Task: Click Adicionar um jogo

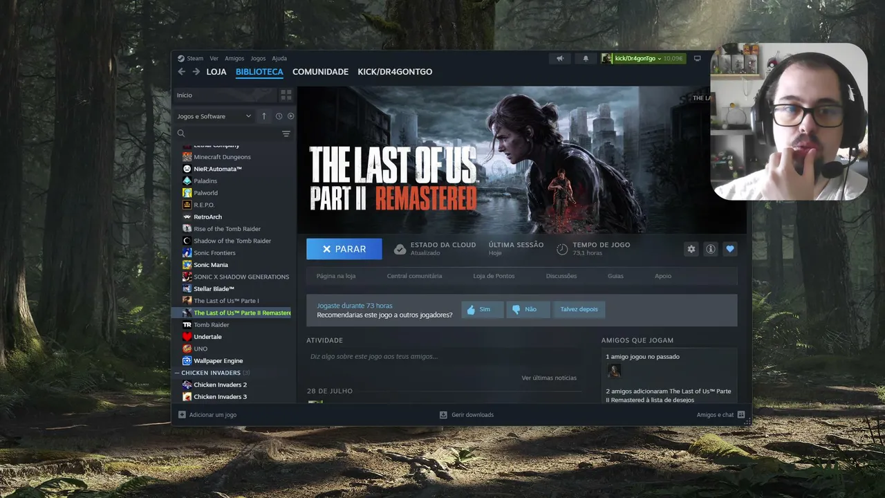Action: (x=207, y=415)
